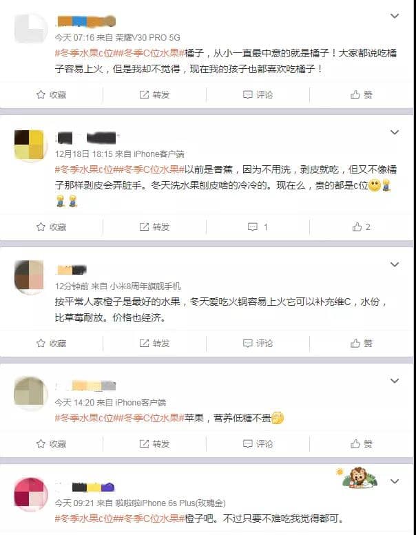Viewport: 416px width, 535px height.
Task: Open the 1 comment on banana post
Action: pyautogui.click(x=258, y=227)
